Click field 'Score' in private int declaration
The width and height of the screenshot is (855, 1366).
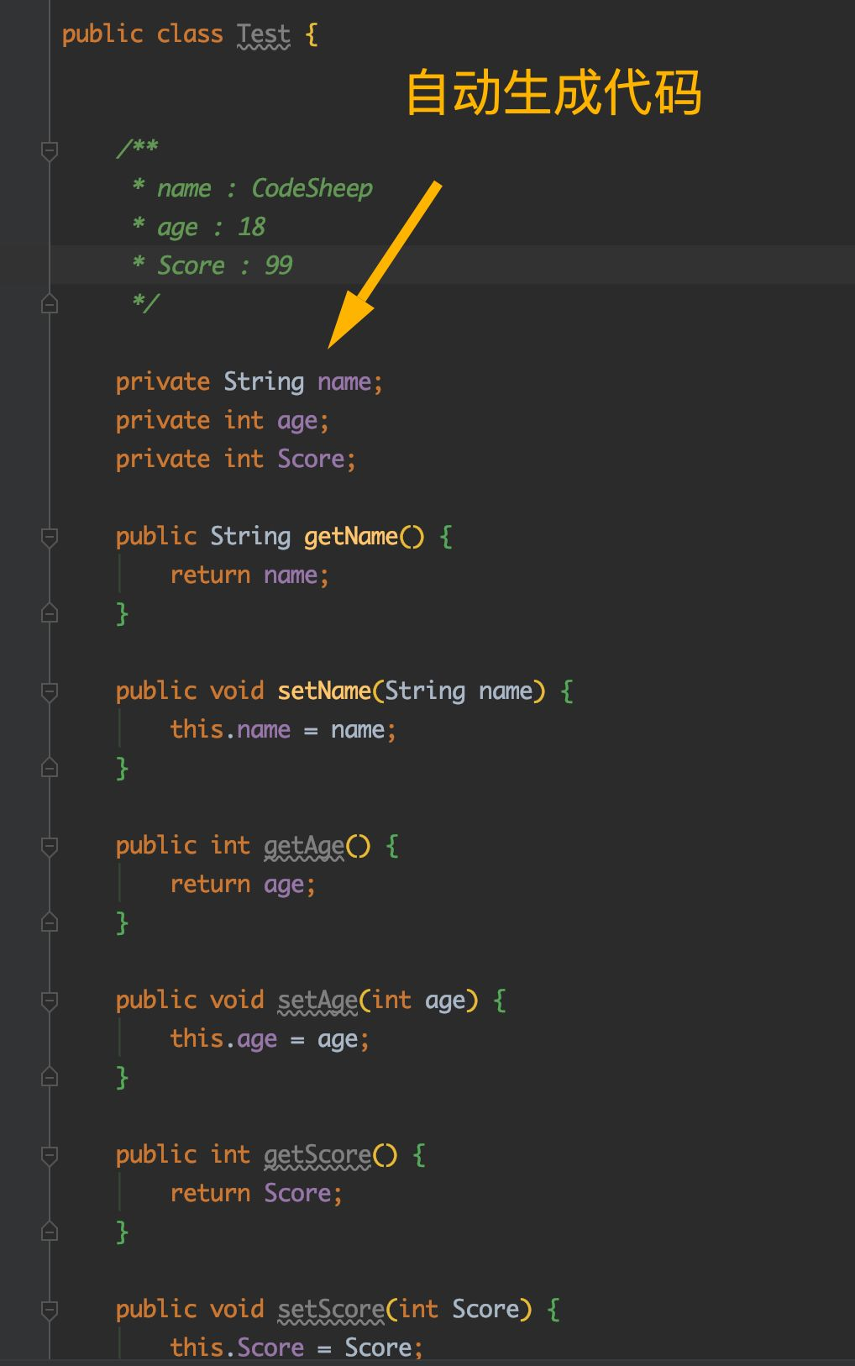311,459
